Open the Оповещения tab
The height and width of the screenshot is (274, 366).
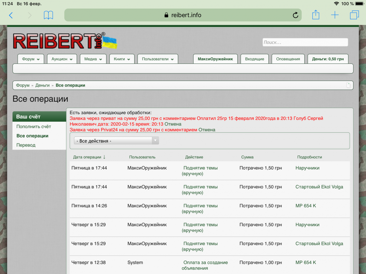click(x=288, y=59)
